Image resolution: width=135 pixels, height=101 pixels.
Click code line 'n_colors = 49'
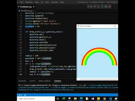[x=32, y=26]
